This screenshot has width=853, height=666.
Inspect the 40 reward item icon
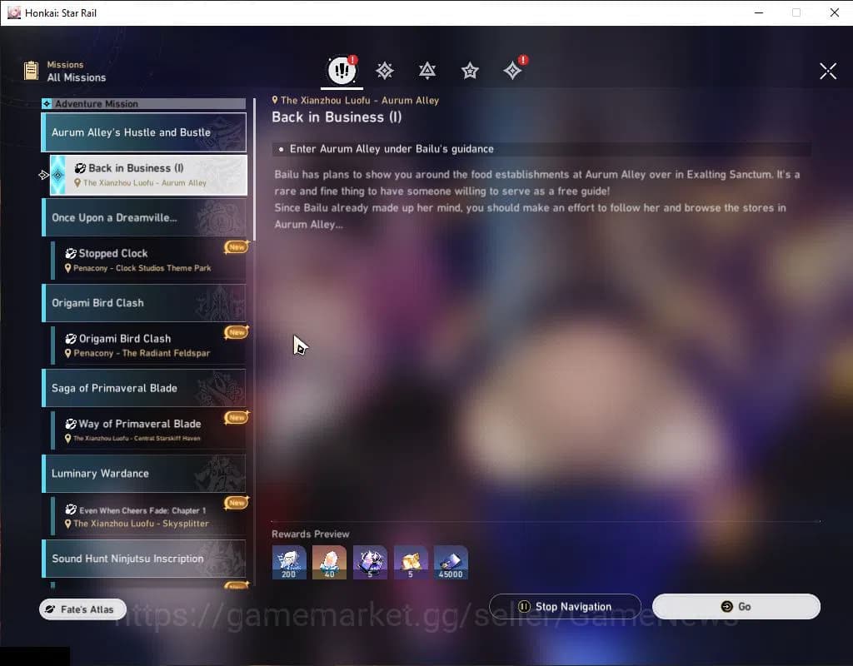pyautogui.click(x=329, y=562)
